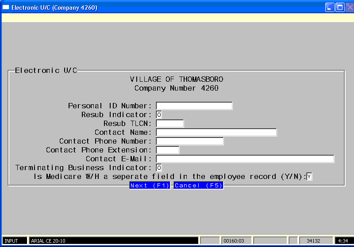Click the Medicare W/H Y/N field
Viewport: 354px width, 247px height.
pyautogui.click(x=309, y=177)
